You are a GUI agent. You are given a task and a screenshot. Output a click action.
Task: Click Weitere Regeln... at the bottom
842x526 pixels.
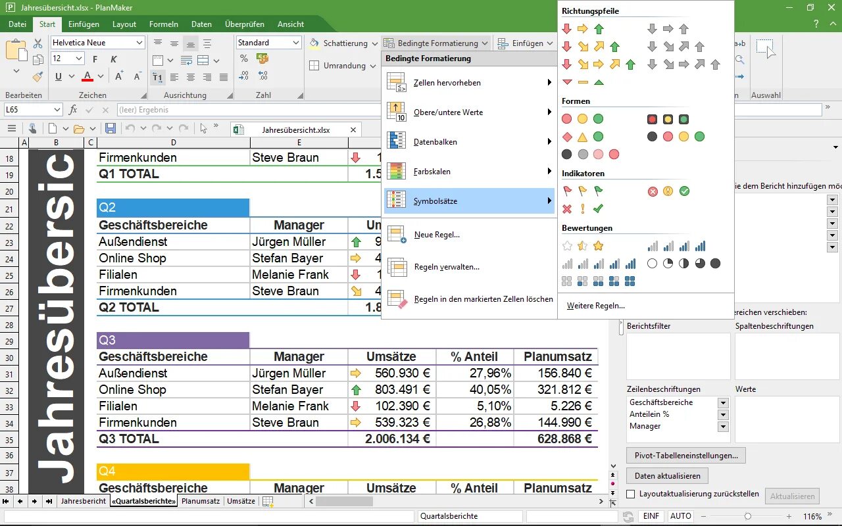coord(596,306)
